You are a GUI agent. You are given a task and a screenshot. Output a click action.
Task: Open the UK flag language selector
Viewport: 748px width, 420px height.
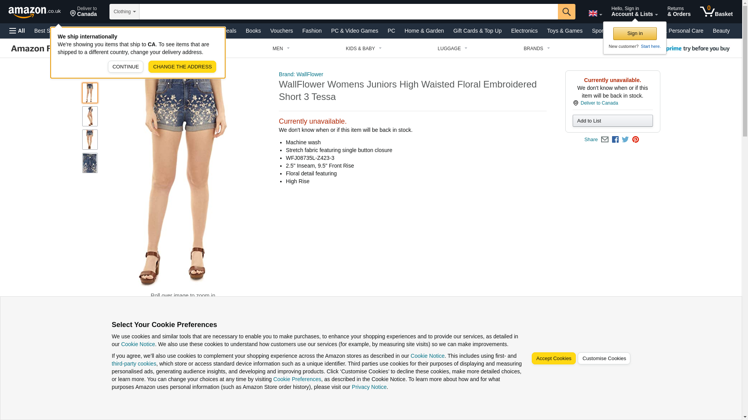click(595, 14)
